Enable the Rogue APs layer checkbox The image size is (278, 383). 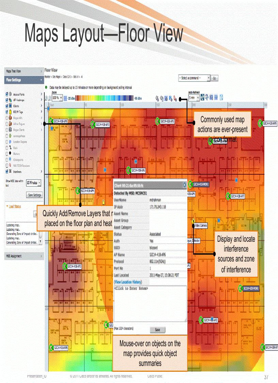[x=7, y=118]
